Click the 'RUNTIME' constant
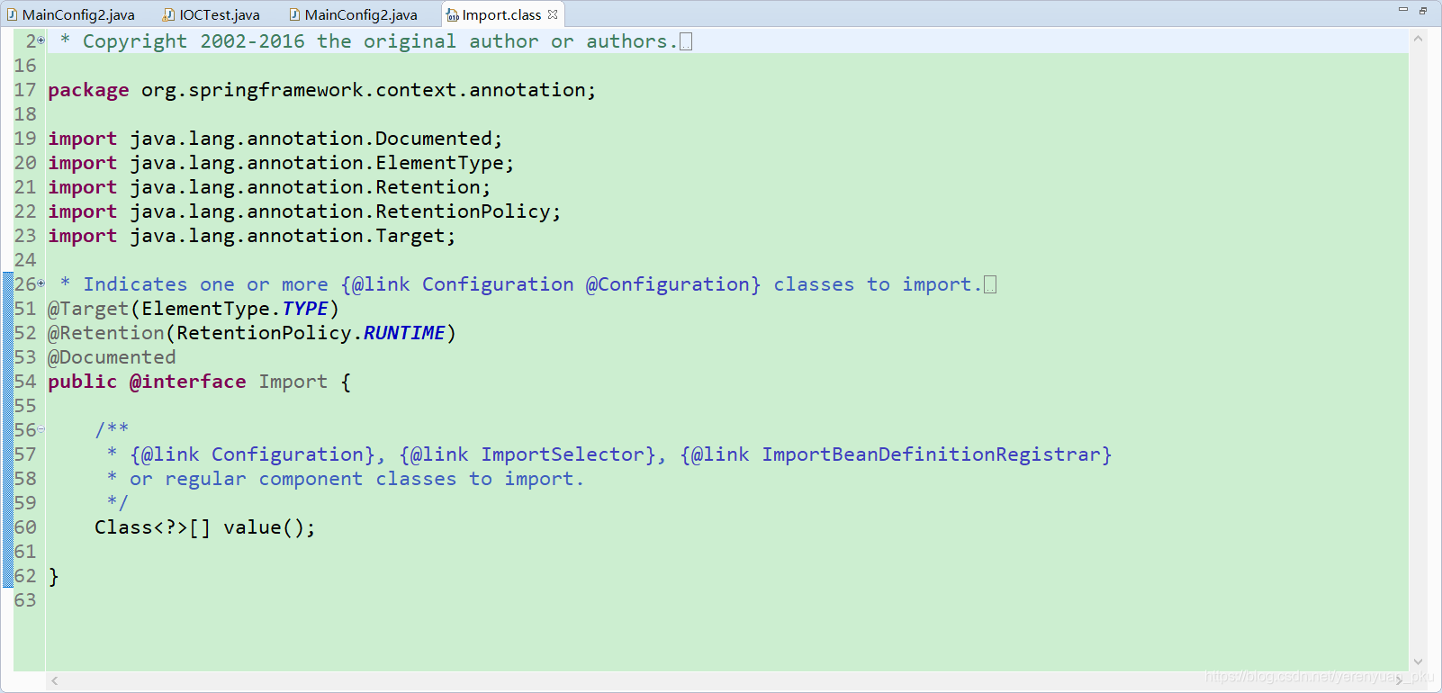1442x693 pixels. coord(404,333)
